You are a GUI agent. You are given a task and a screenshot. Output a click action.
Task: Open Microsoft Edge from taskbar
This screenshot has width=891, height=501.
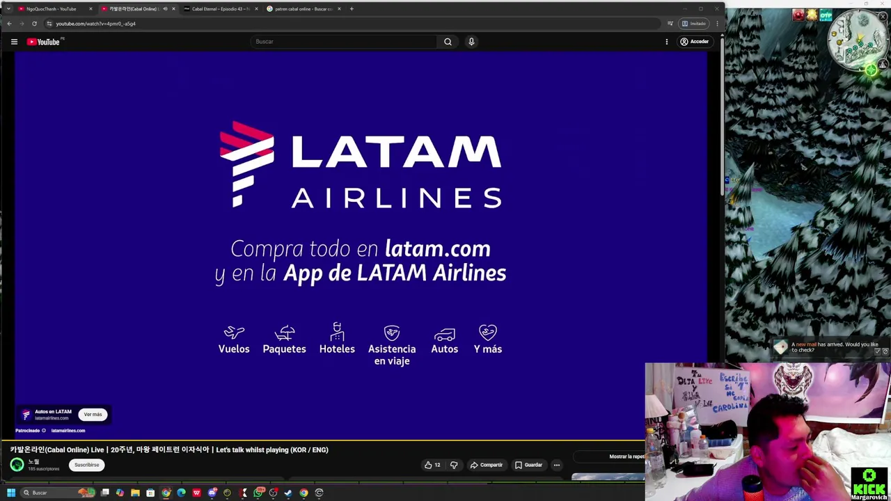[x=181, y=493]
